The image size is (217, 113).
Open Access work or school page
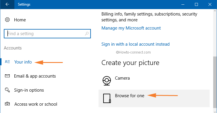pos(36,104)
